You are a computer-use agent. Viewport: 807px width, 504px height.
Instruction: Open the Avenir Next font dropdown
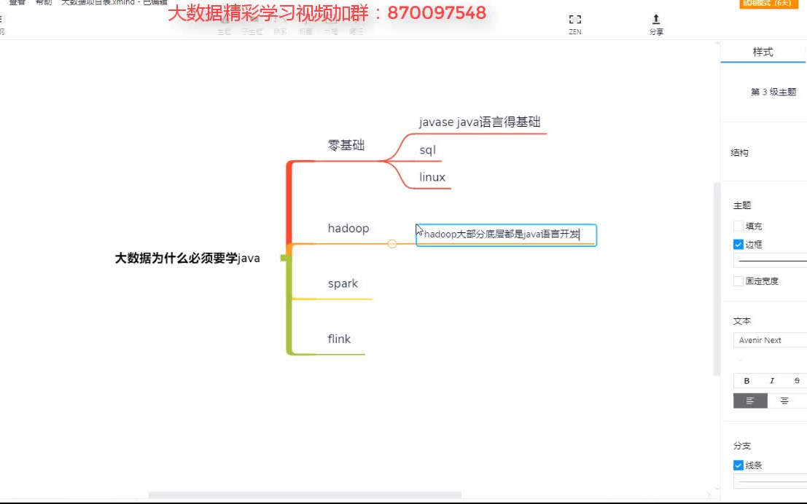click(768, 340)
